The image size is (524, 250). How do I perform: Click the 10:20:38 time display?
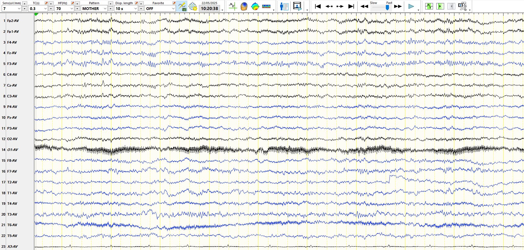point(209,9)
